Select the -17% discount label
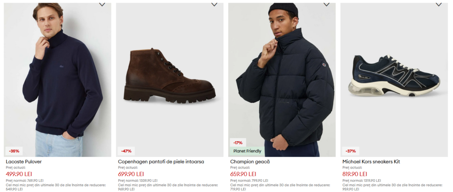The width and height of the screenshot is (453, 192). pos(238,143)
